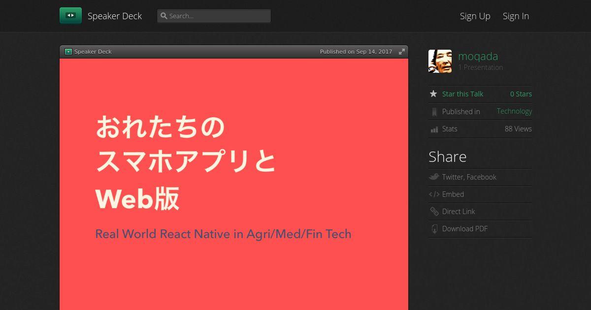Open the Sign Up page
The height and width of the screenshot is (310, 591).
[475, 16]
